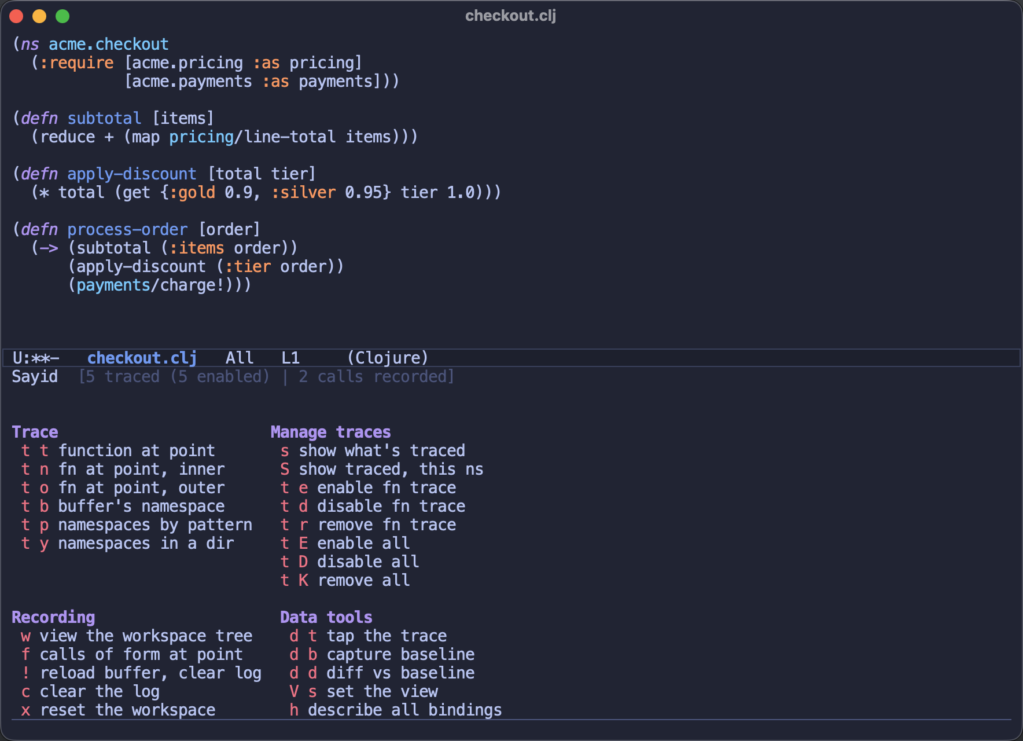The width and height of the screenshot is (1023, 741).
Task: Place cursor on 'process-order' function name
Action: [127, 229]
